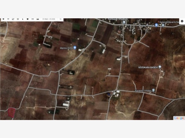Click the Merino Örme text label
Viewport: 185px width, 138px height.
pos(66,48)
